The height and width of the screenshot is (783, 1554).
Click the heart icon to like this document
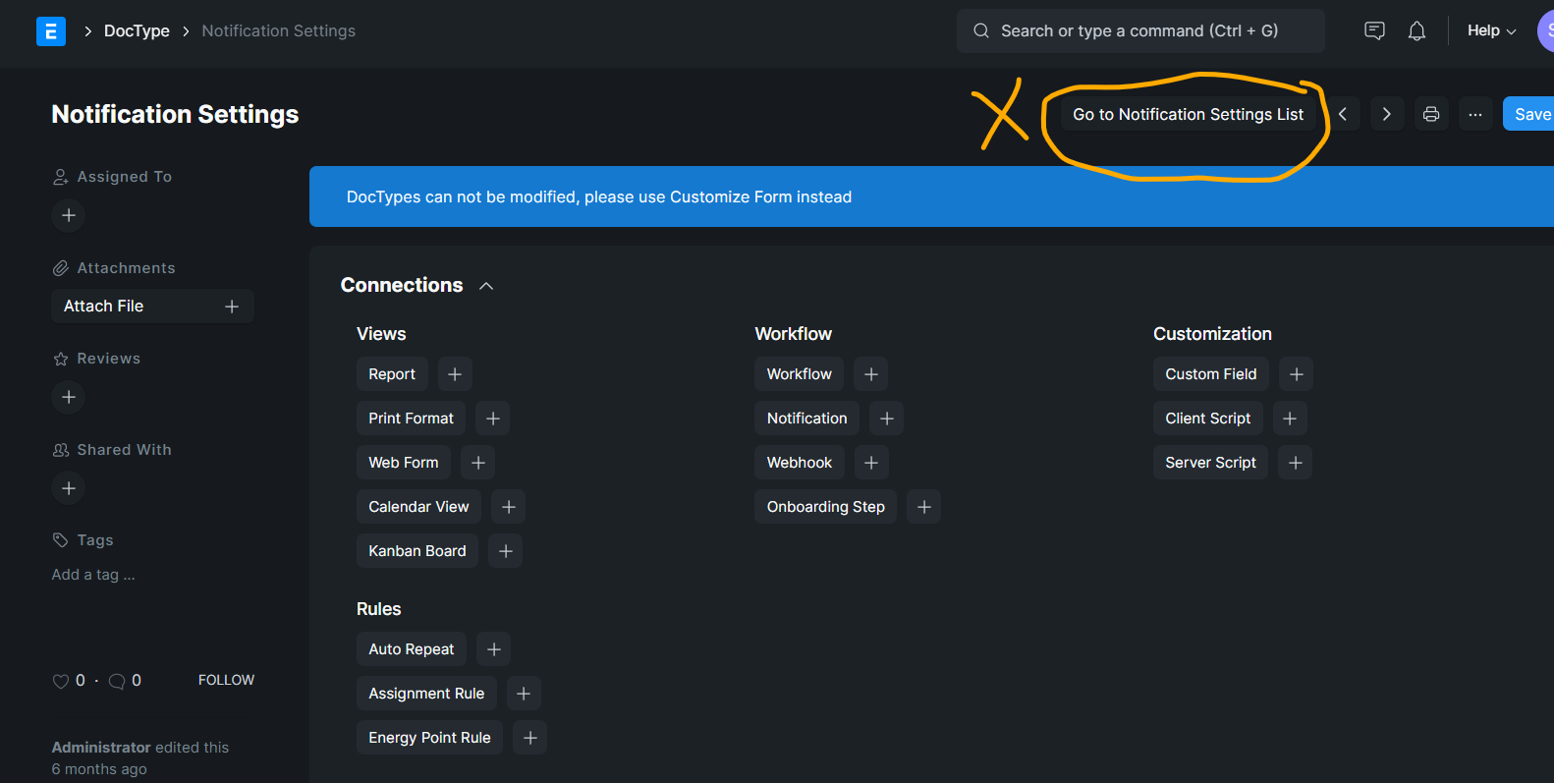[x=59, y=680]
